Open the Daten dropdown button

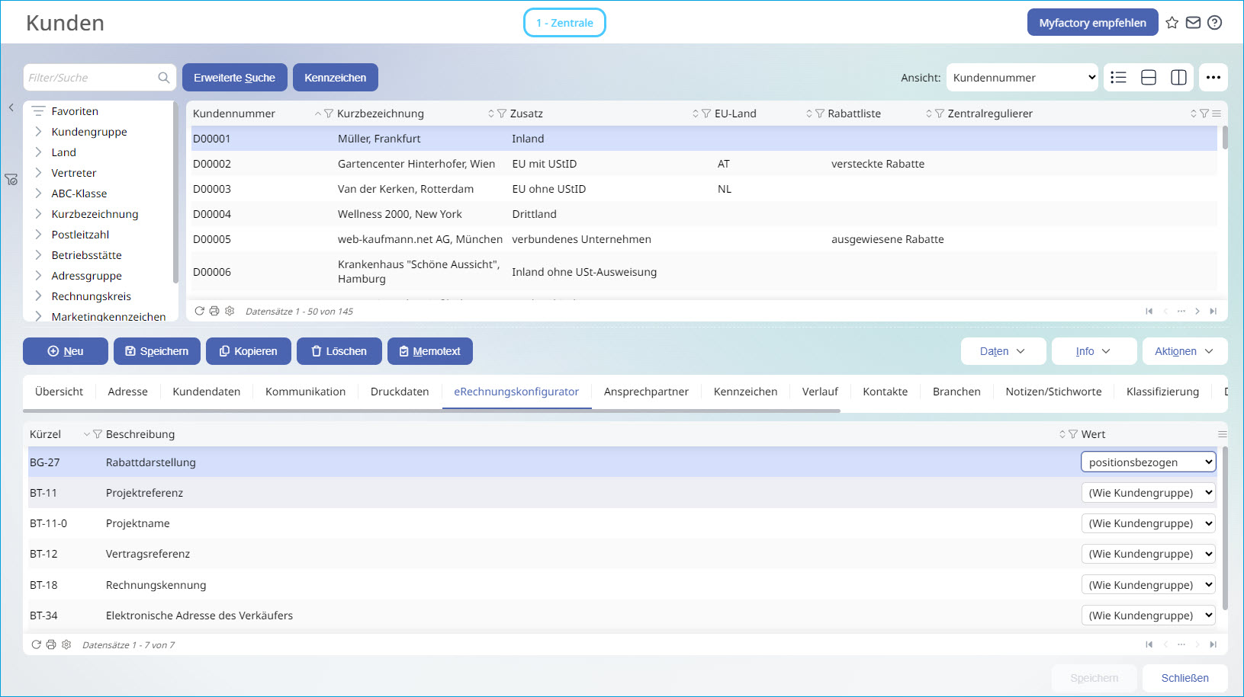point(1002,351)
